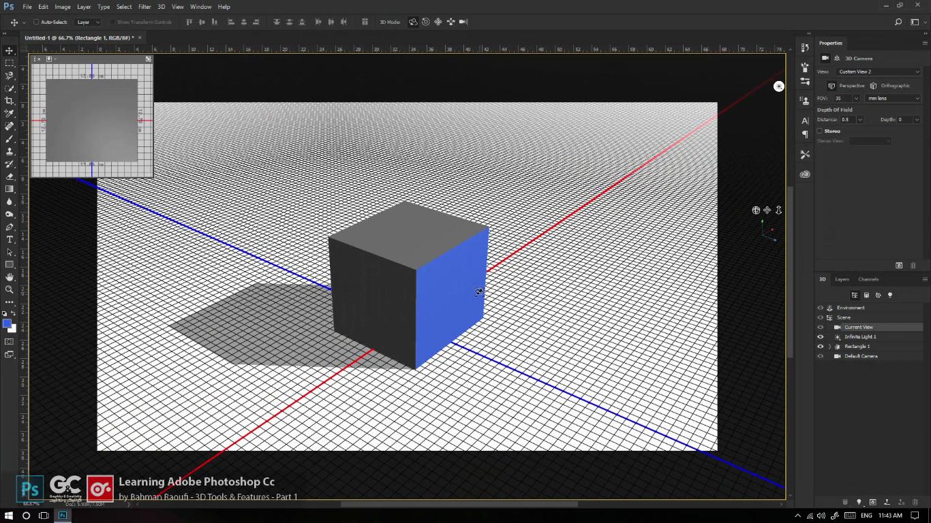
Task: Click the blue foreground color swatch
Action: (7, 323)
